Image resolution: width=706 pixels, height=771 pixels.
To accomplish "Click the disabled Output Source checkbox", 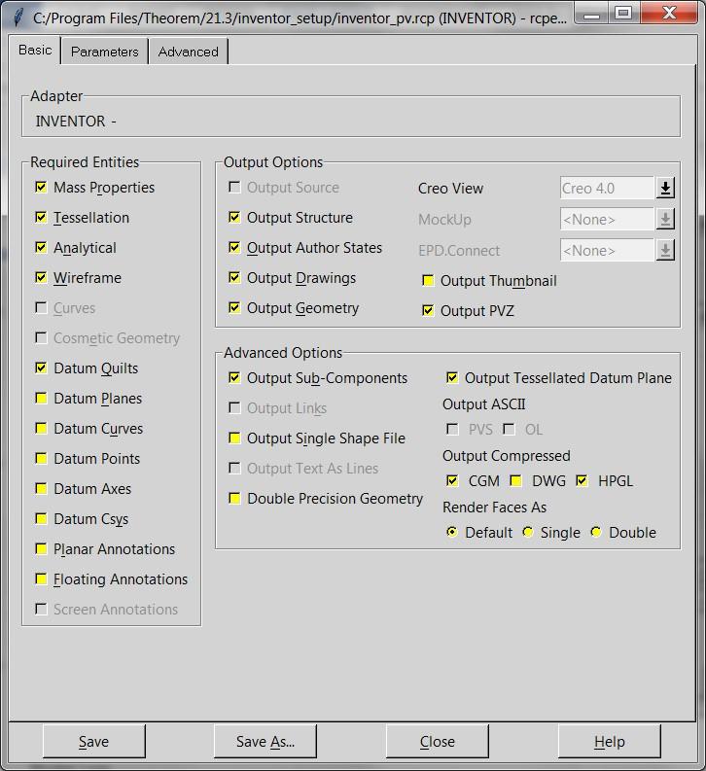I will coord(234,187).
